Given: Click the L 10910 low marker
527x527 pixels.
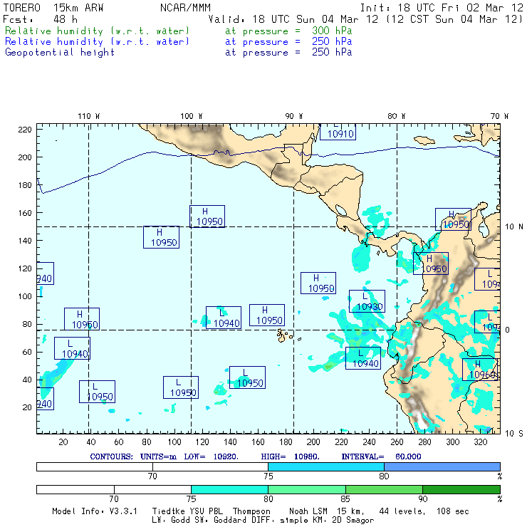Looking at the screenshot, I should tap(338, 131).
